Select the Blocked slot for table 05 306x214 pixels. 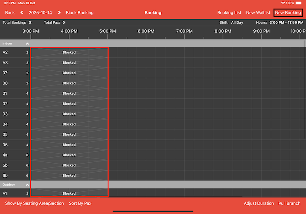pos(69,134)
